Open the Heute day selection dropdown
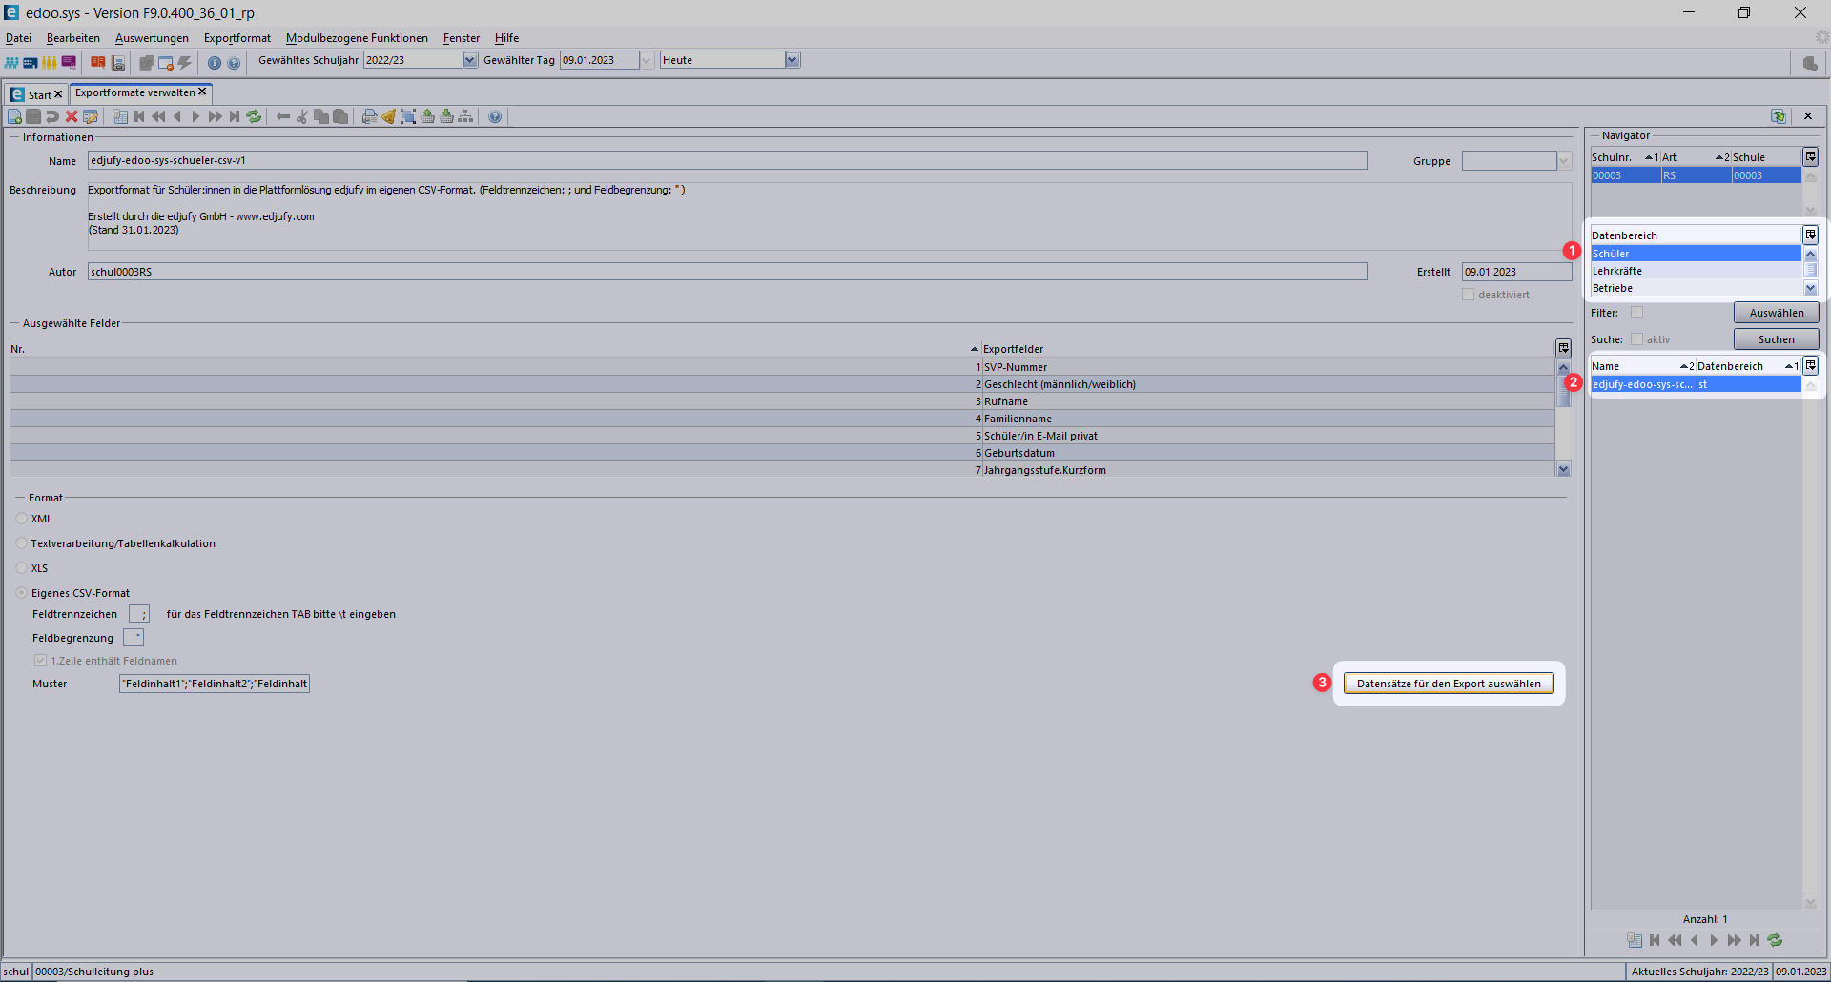Image resolution: width=1831 pixels, height=982 pixels. [x=792, y=60]
